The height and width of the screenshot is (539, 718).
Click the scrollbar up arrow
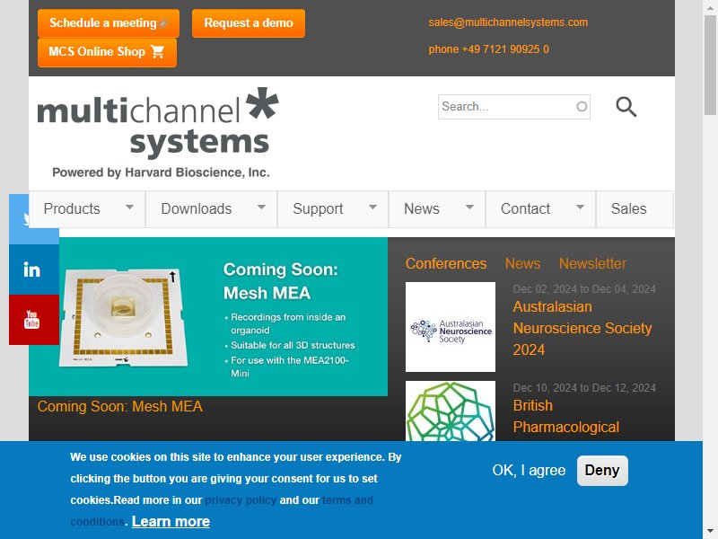coord(710,6)
